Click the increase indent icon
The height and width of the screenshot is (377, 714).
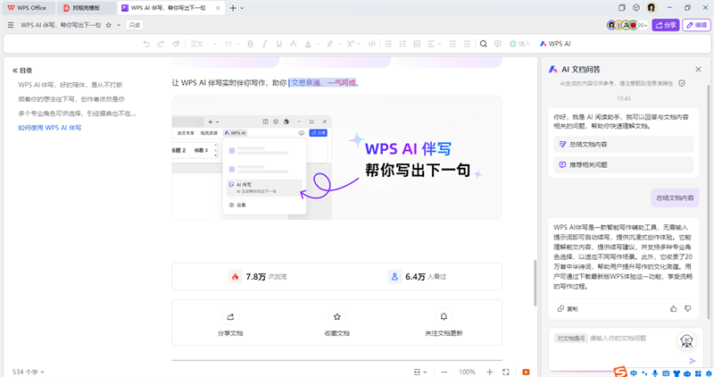click(467, 44)
